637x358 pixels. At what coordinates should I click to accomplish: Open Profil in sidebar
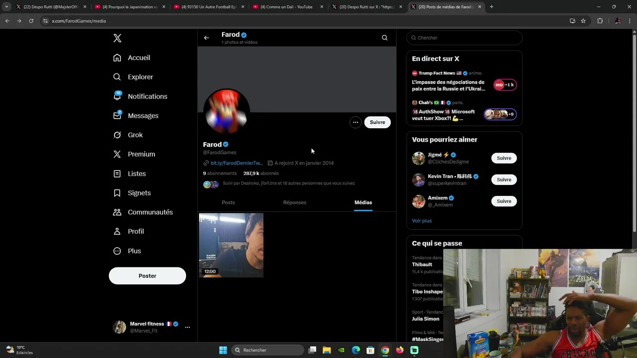pos(128,231)
